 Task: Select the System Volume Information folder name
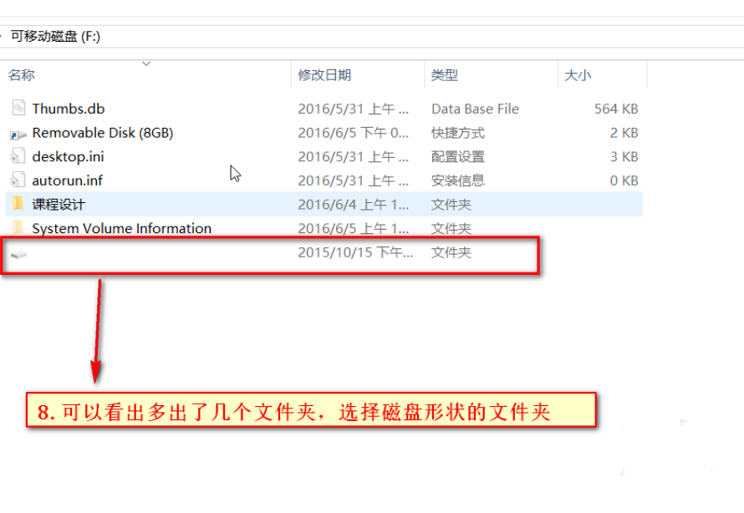(121, 229)
